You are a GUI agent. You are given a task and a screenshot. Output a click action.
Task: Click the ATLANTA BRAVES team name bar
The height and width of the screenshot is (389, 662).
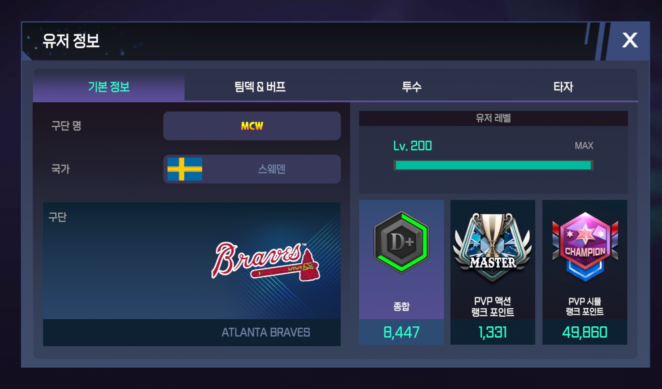click(x=192, y=332)
